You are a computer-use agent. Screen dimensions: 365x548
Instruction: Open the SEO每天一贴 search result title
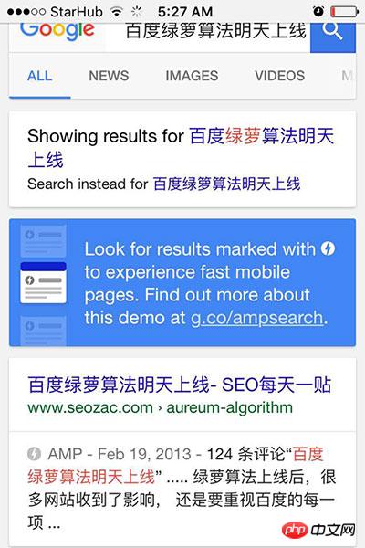[x=179, y=385]
